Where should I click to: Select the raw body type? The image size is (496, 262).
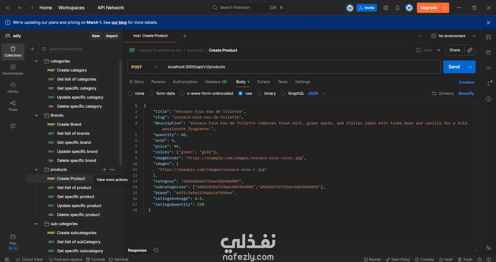tap(241, 93)
